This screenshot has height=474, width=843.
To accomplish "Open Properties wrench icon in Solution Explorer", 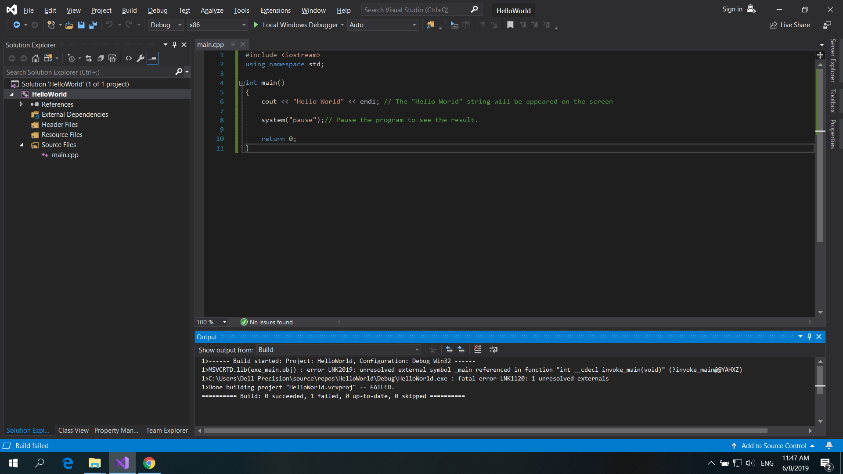I will tap(140, 58).
